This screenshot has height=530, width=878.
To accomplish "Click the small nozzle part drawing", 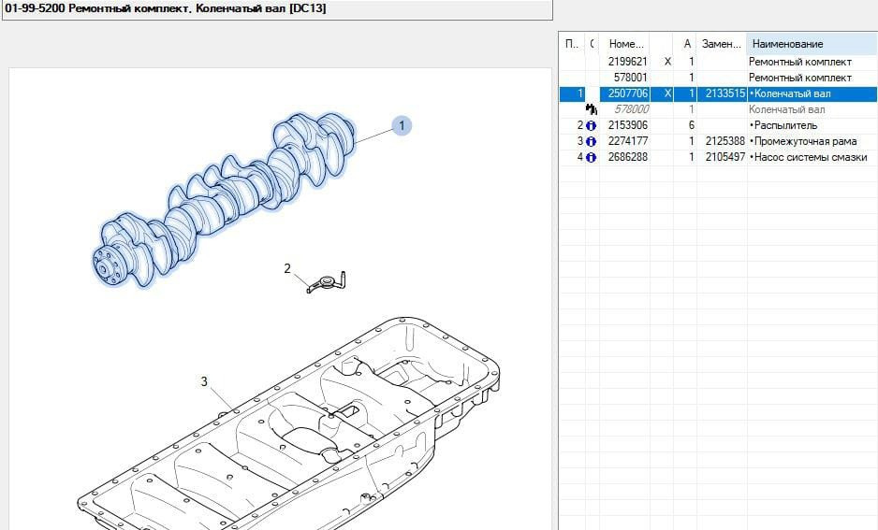I will [328, 282].
